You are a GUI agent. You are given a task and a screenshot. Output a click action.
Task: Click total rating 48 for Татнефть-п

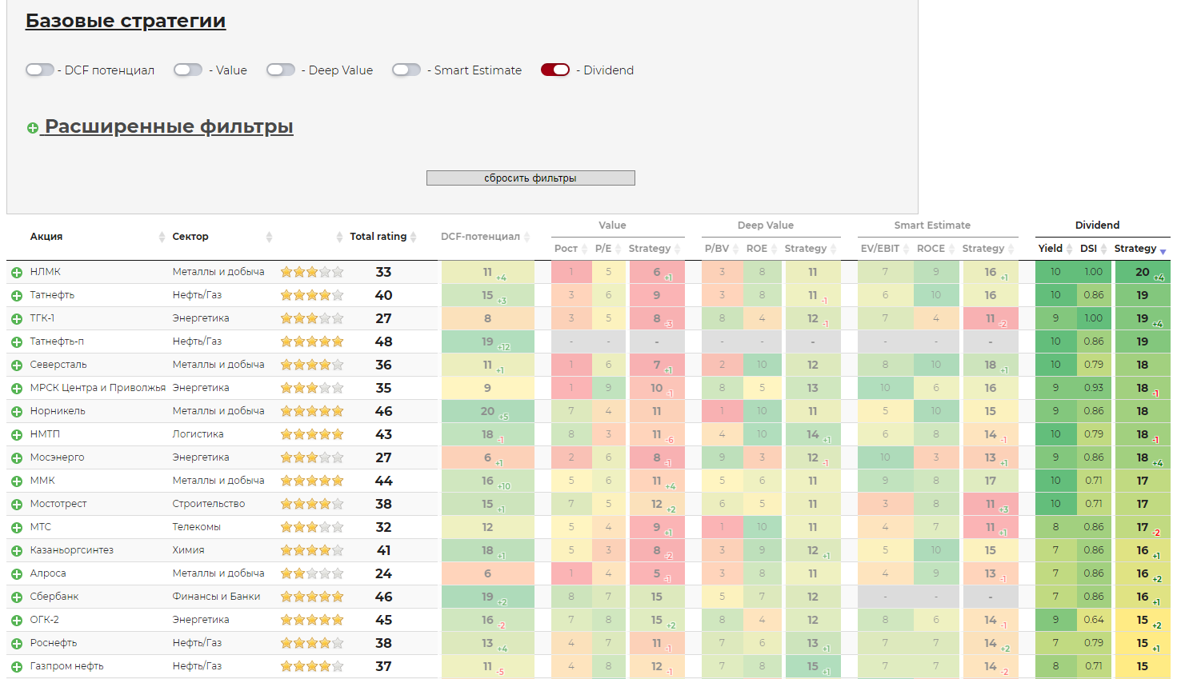384,341
